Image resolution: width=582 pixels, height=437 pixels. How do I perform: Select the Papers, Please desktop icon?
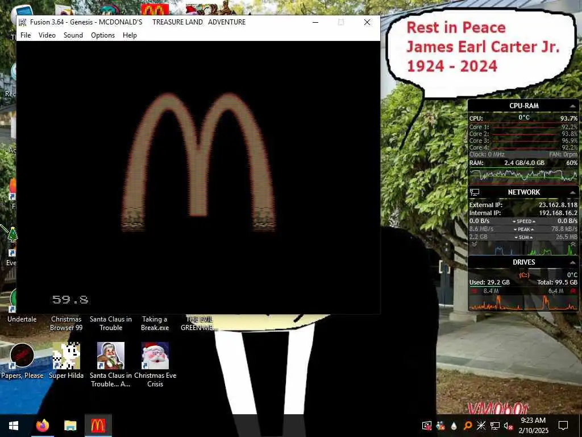[x=22, y=356]
